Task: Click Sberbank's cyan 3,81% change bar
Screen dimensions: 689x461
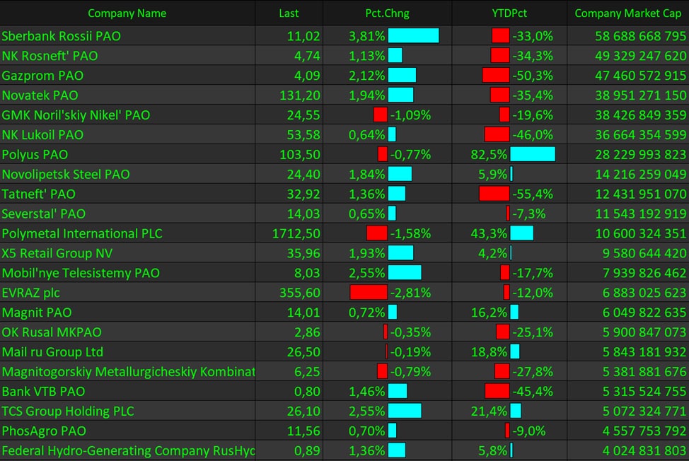Action: 413,36
